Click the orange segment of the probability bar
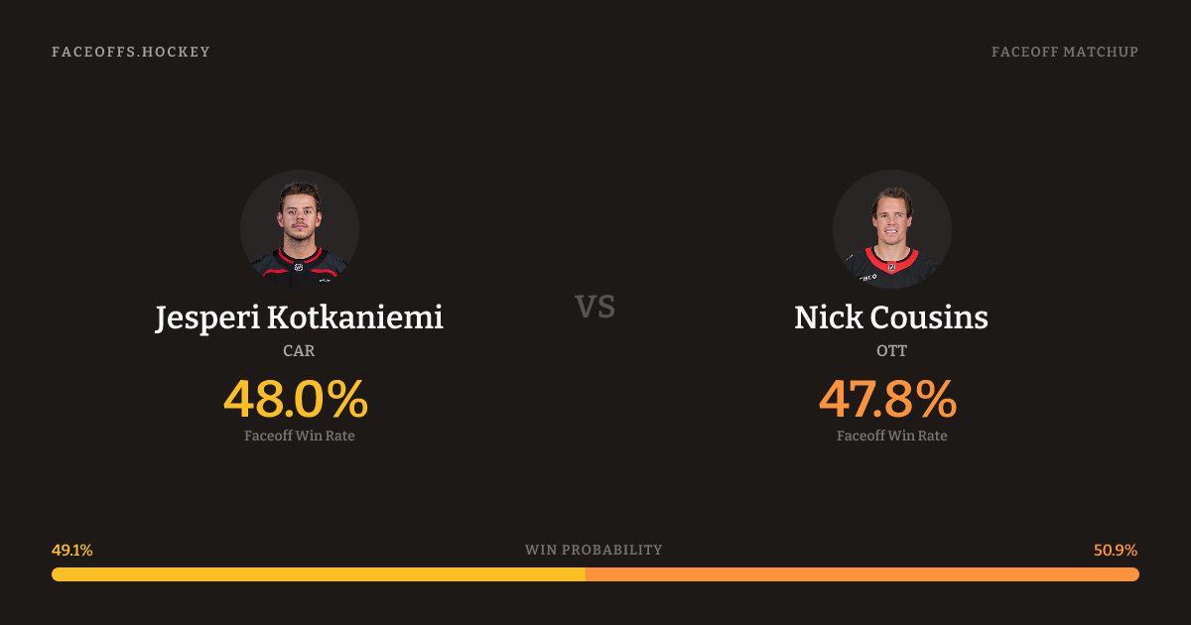The image size is (1191, 625). click(861, 574)
